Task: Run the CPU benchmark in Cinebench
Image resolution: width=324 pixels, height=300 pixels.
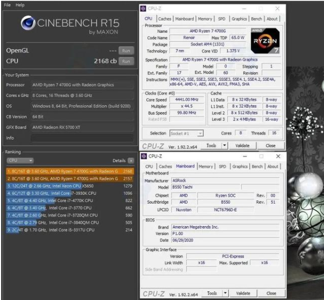Action: click(126, 61)
